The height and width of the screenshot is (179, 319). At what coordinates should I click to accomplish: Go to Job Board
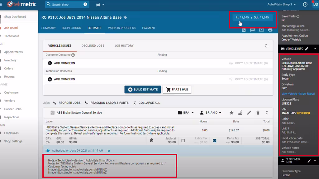pyautogui.click(x=11, y=28)
